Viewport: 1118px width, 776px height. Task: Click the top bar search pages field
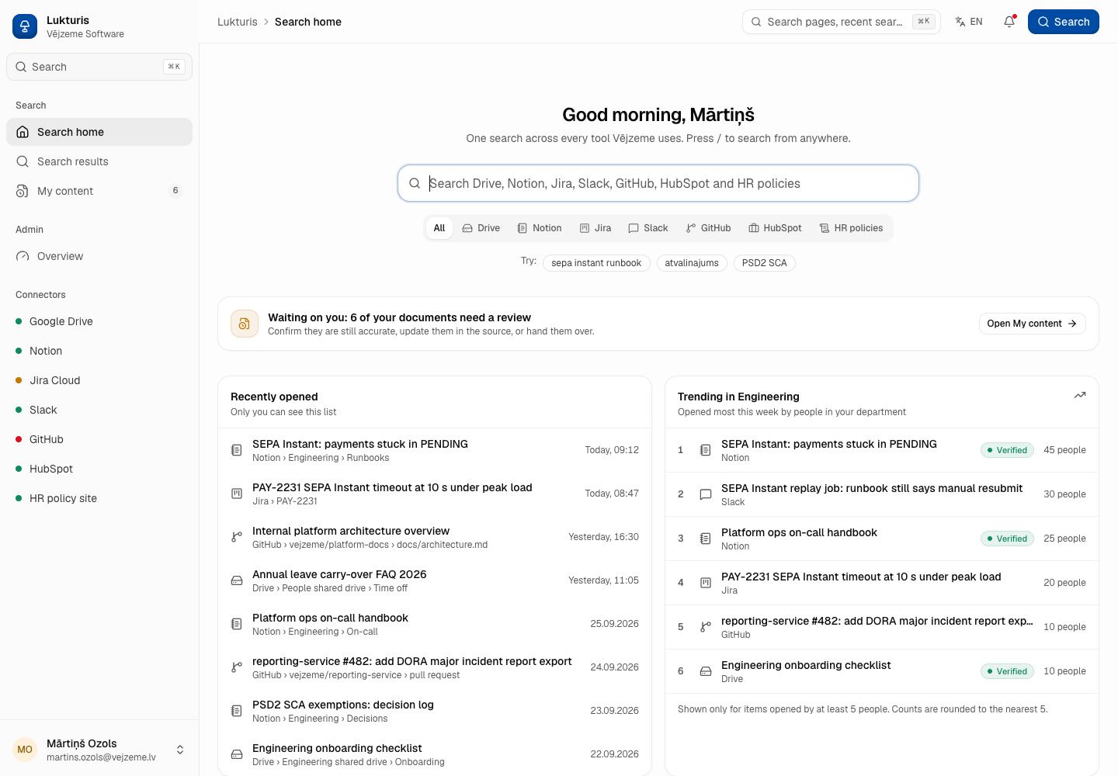842,22
